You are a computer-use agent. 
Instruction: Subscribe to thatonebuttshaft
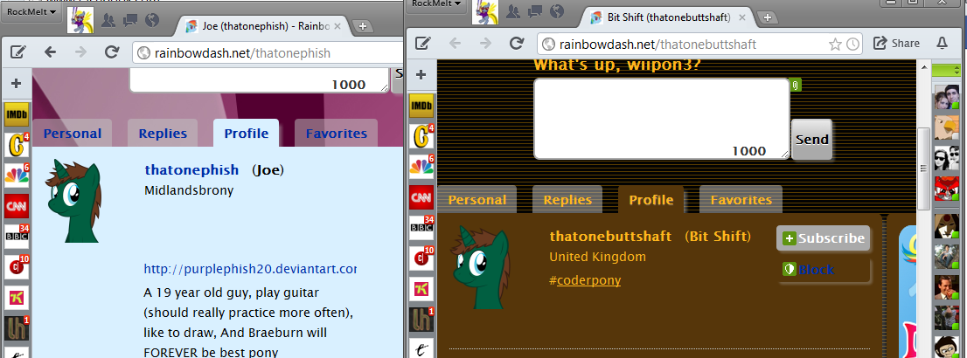(824, 238)
